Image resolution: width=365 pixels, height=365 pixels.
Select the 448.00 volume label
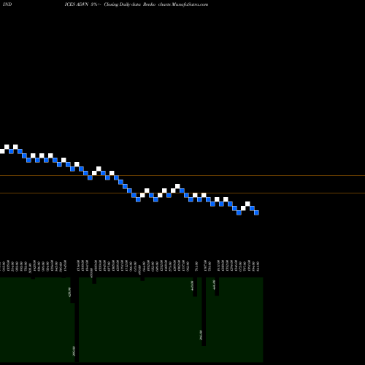(x=192, y=285)
